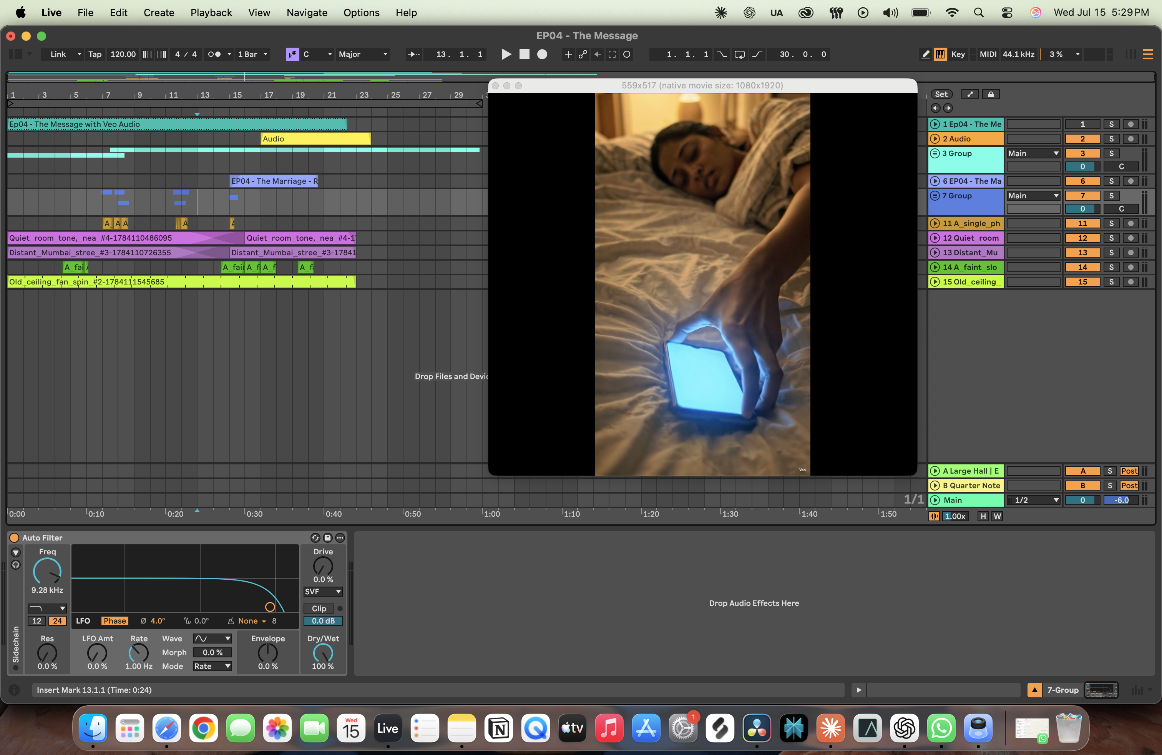Toggle the Auto Filter sidechain triangle
This screenshot has height=755, width=1162.
16,552
